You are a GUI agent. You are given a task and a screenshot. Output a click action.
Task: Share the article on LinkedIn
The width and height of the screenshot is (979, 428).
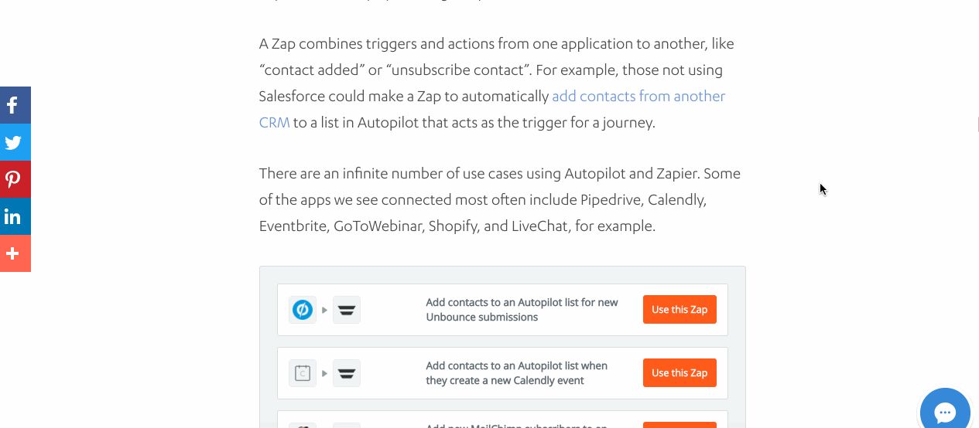click(x=15, y=216)
